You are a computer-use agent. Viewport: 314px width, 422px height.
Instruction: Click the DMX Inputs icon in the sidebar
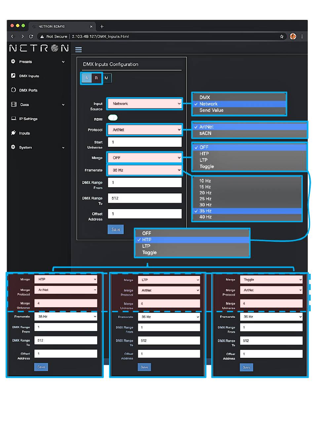(x=13, y=76)
